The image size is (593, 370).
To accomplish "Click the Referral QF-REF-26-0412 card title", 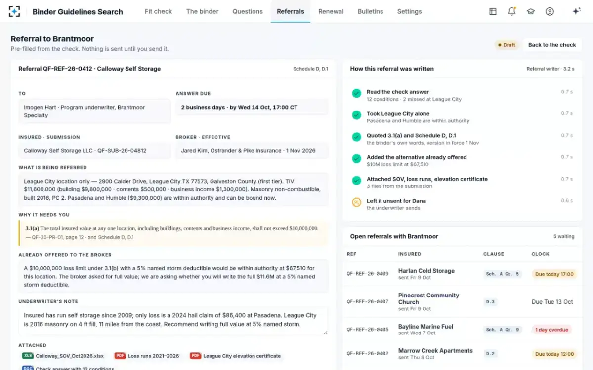I will pos(89,69).
